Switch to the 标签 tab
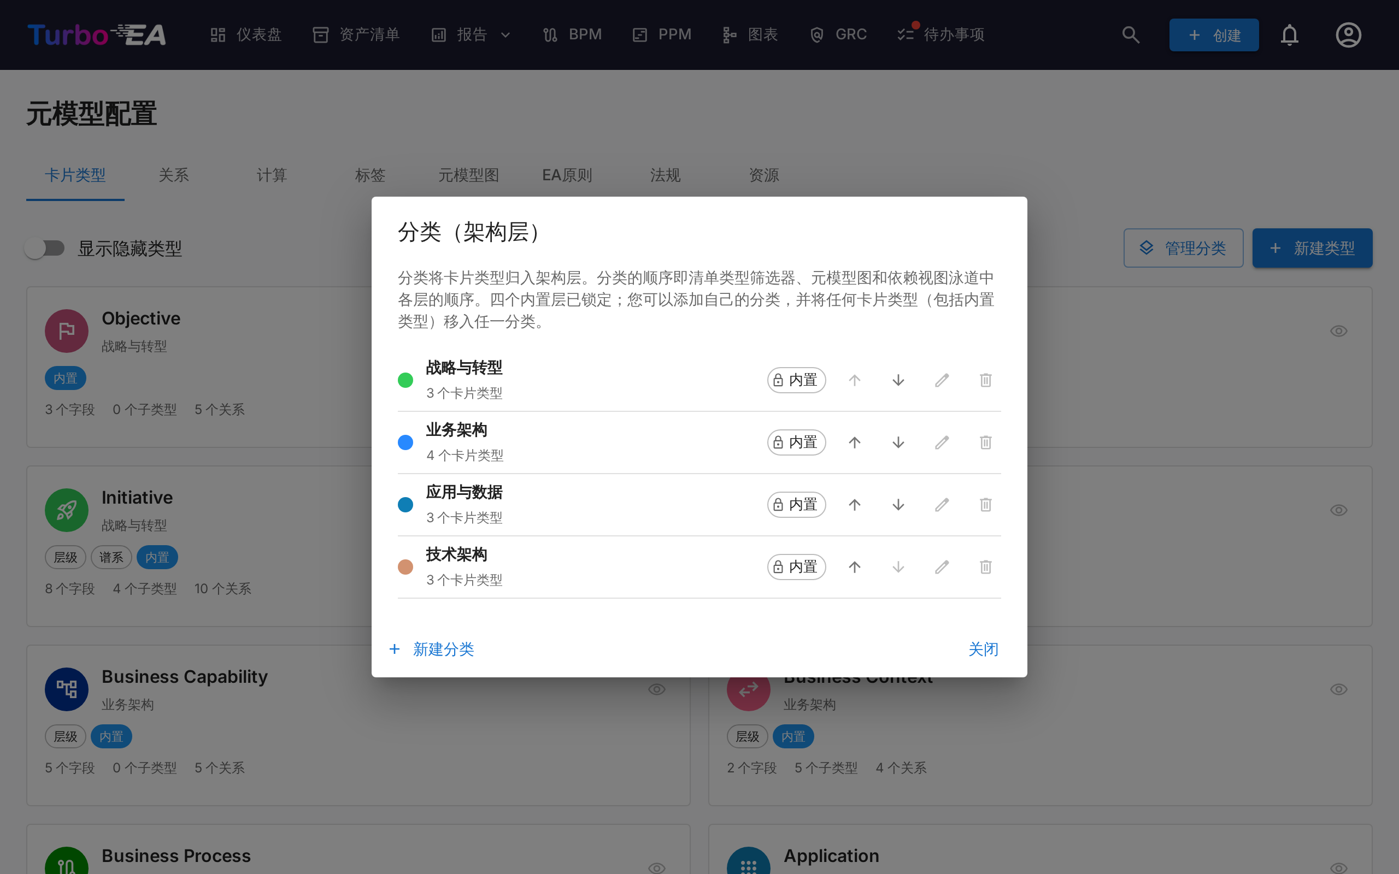This screenshot has width=1399, height=874. click(x=370, y=175)
